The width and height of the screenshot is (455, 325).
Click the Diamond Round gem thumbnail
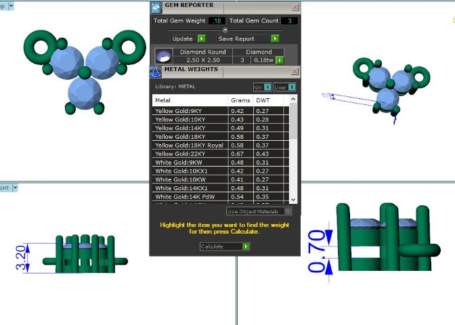pyautogui.click(x=162, y=56)
